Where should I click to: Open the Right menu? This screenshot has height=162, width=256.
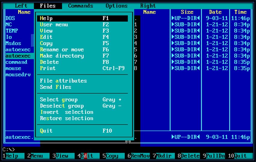pyautogui.click(x=148, y=6)
